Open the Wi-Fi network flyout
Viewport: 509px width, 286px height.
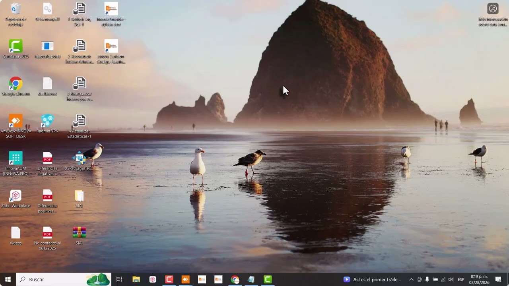(x=443, y=279)
